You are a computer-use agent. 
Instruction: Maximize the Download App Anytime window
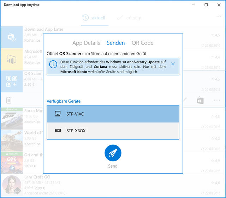click(x=206, y=5)
